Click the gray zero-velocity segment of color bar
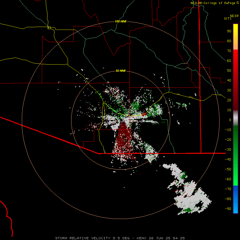Viewport: 240px width, 240px height. tap(235, 118)
